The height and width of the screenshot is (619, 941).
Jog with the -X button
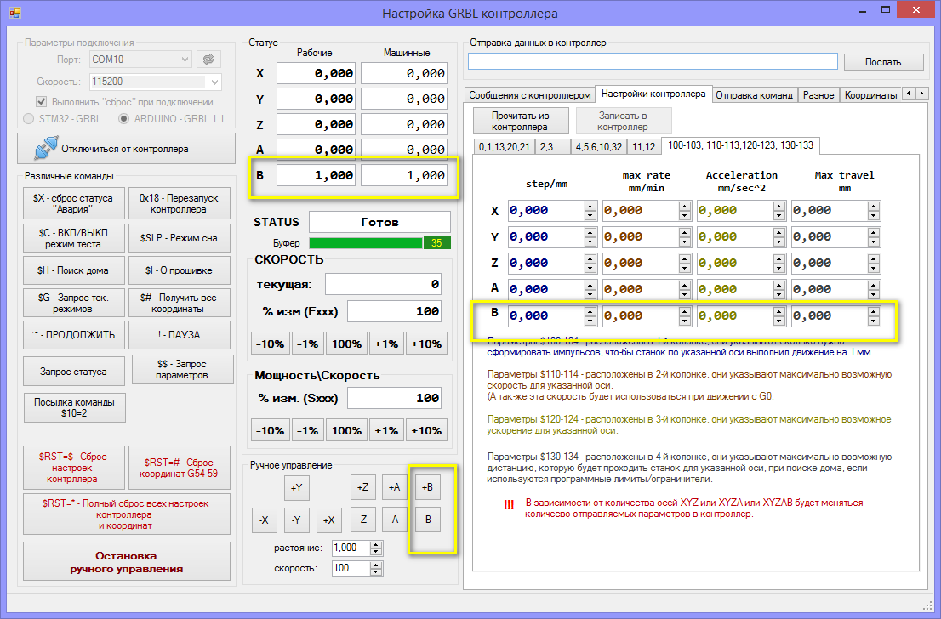[264, 520]
